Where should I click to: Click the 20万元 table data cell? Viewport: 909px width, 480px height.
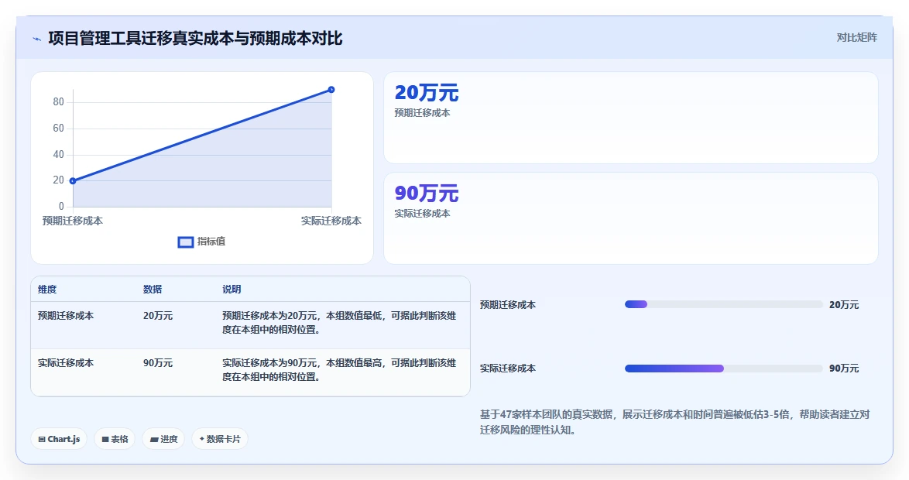pyautogui.click(x=158, y=316)
